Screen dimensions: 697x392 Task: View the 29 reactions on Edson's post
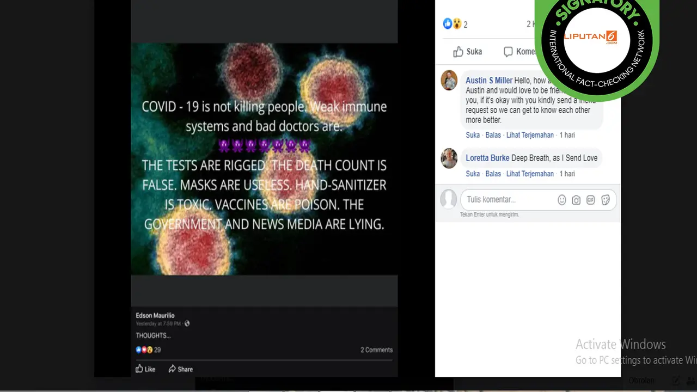tap(148, 350)
